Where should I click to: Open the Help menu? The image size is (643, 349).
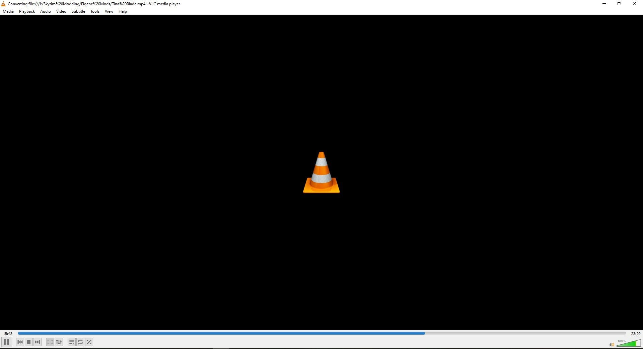click(123, 11)
